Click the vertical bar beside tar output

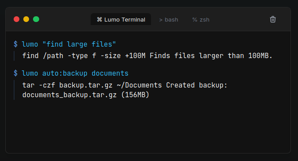coord(14,90)
